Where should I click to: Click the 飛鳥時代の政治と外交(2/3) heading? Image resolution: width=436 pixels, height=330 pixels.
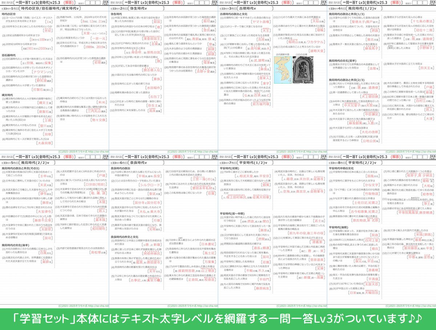[x=347, y=80]
